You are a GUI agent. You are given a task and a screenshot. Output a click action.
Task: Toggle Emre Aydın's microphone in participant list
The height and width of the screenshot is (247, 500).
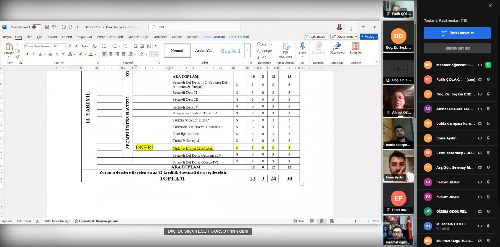point(488,138)
